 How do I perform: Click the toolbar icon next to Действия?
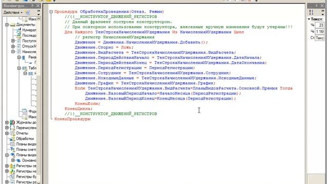(x=28, y=12)
